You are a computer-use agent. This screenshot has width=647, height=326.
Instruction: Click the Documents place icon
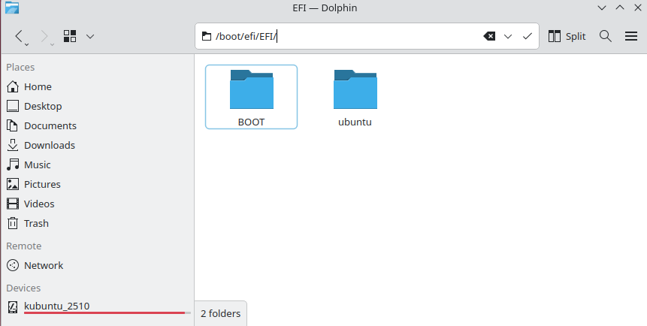coord(13,126)
